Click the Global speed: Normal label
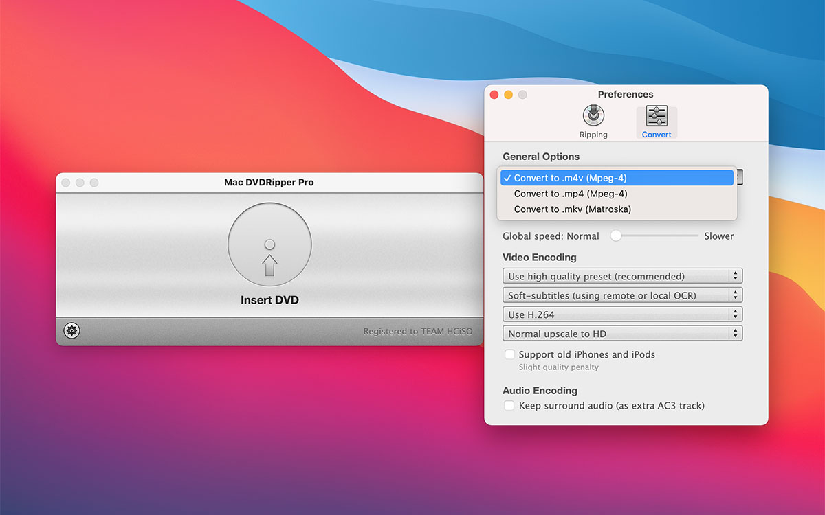The height and width of the screenshot is (515, 825). pos(551,236)
